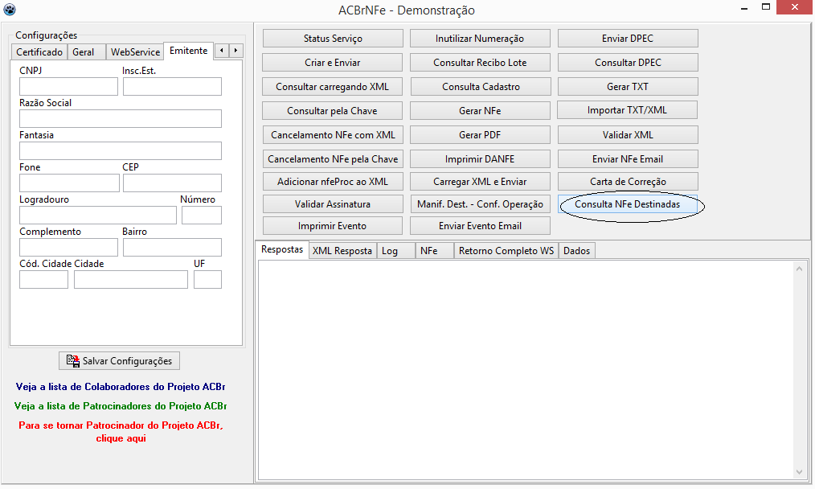Click the Consulta Cadastro button

click(481, 87)
